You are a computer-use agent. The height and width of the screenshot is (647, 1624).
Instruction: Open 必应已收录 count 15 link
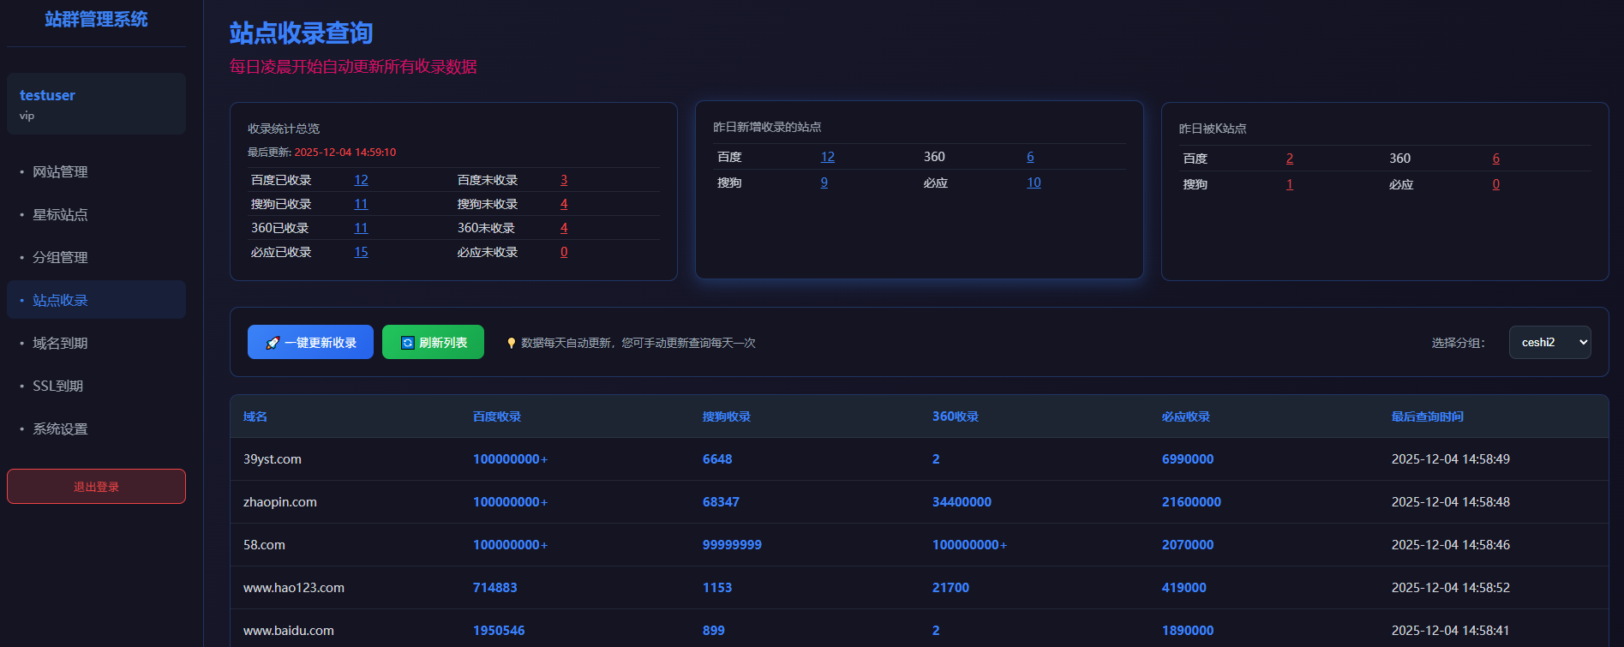[361, 252]
